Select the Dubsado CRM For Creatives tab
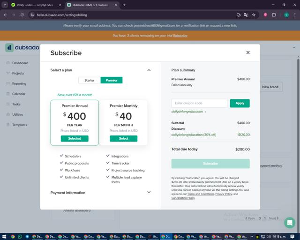300x240 pixels. click(x=90, y=5)
